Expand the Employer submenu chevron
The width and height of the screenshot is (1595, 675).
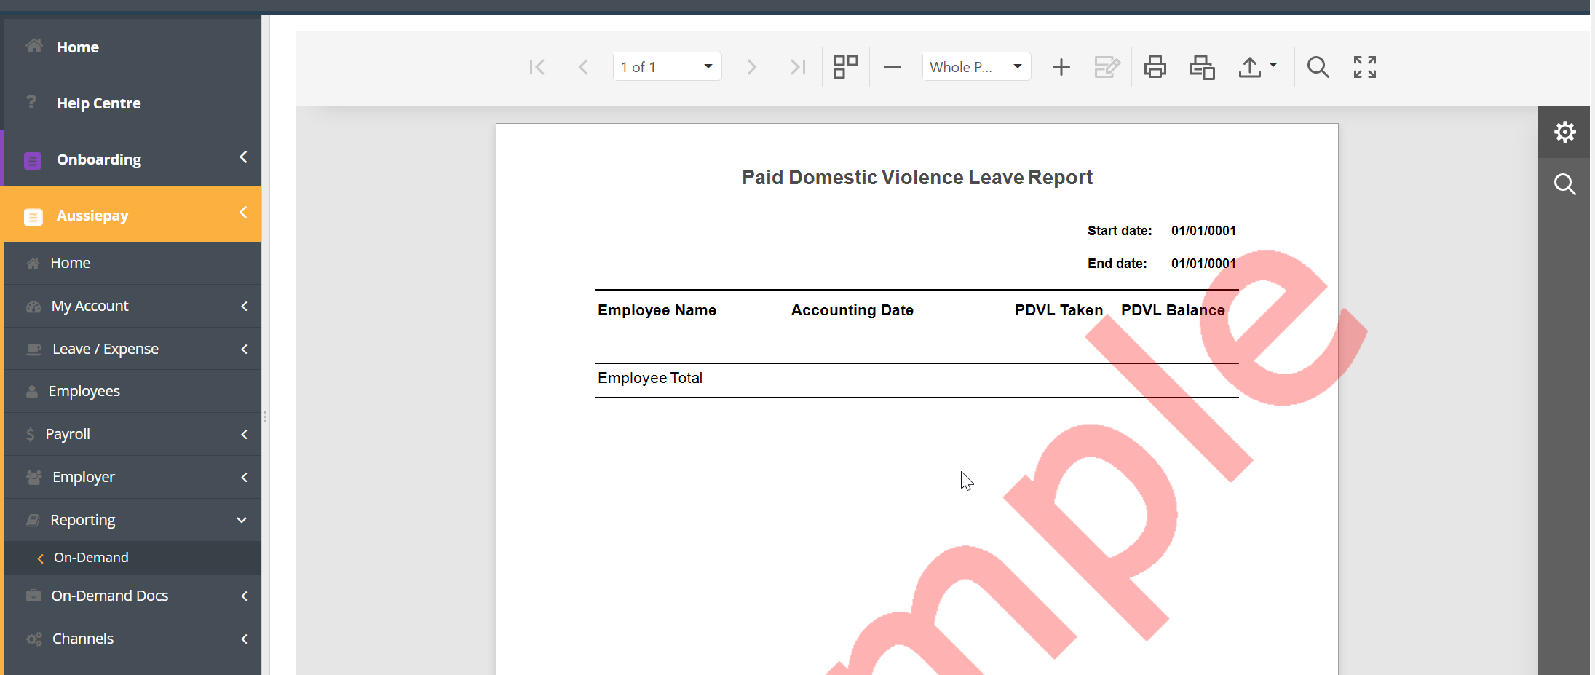click(244, 478)
